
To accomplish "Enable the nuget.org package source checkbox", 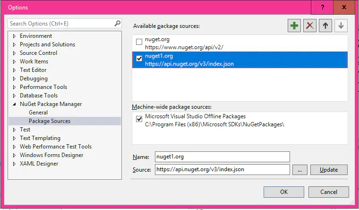I will 139,42.
